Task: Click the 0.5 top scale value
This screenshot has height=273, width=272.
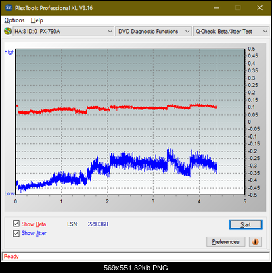Action: (x=252, y=49)
